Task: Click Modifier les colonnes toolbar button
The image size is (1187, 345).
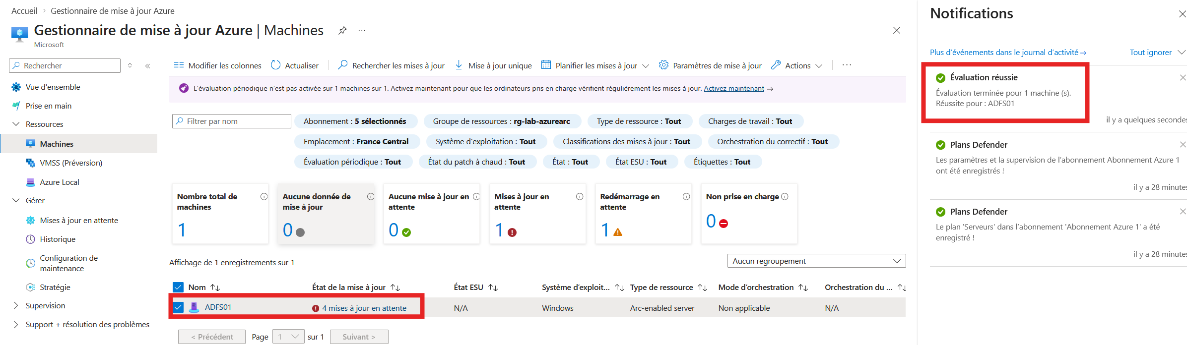Action: 217,65
